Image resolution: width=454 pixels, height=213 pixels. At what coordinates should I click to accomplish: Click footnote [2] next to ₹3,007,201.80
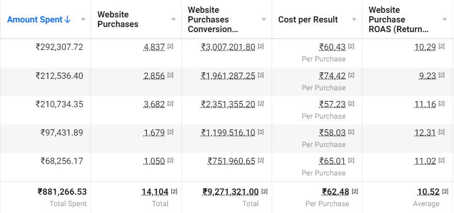coord(260,46)
